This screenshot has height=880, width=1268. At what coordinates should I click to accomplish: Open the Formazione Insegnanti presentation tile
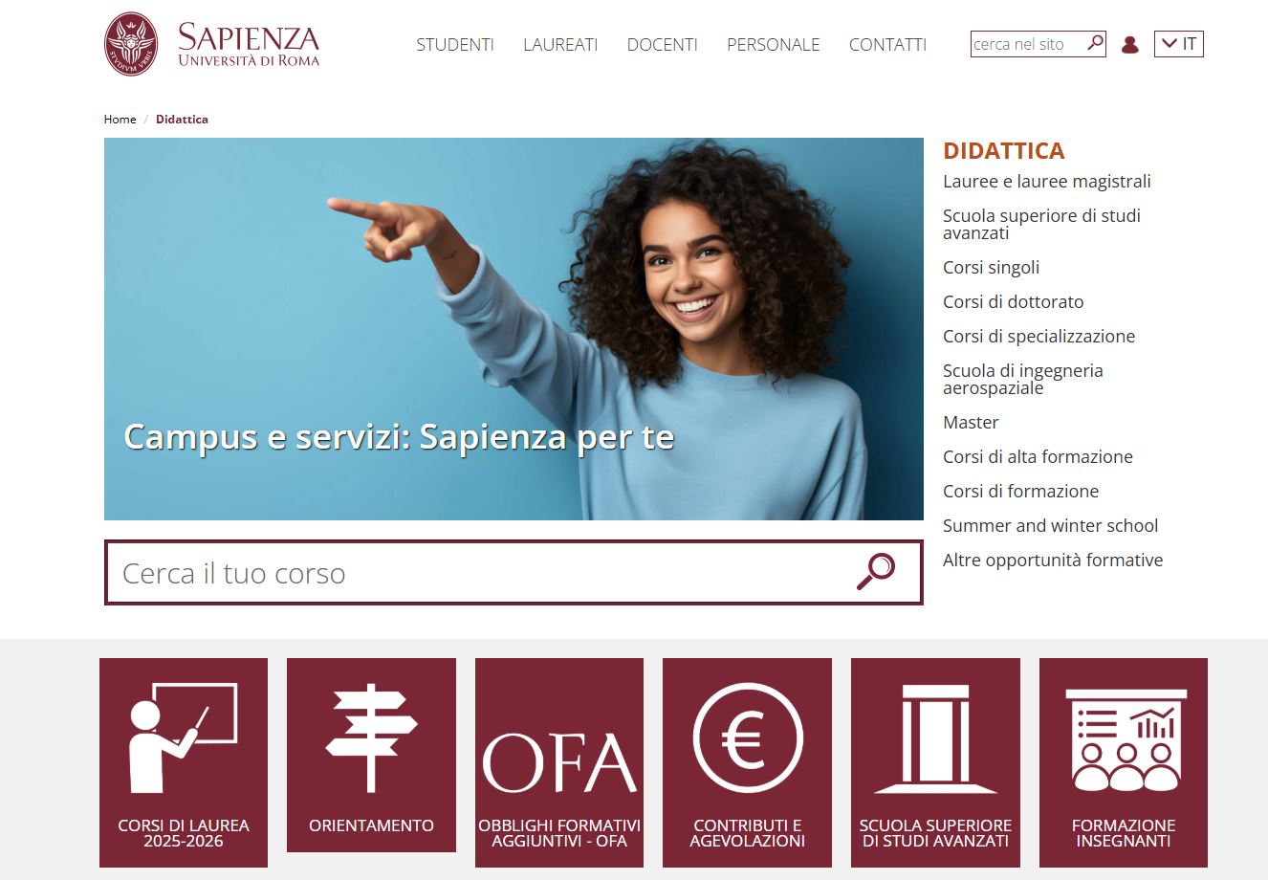pyautogui.click(x=1124, y=762)
